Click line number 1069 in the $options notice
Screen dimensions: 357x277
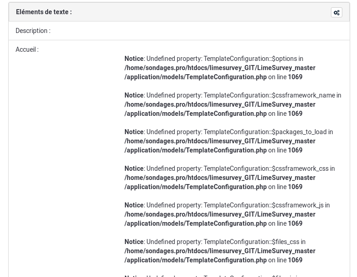pyautogui.click(x=295, y=77)
